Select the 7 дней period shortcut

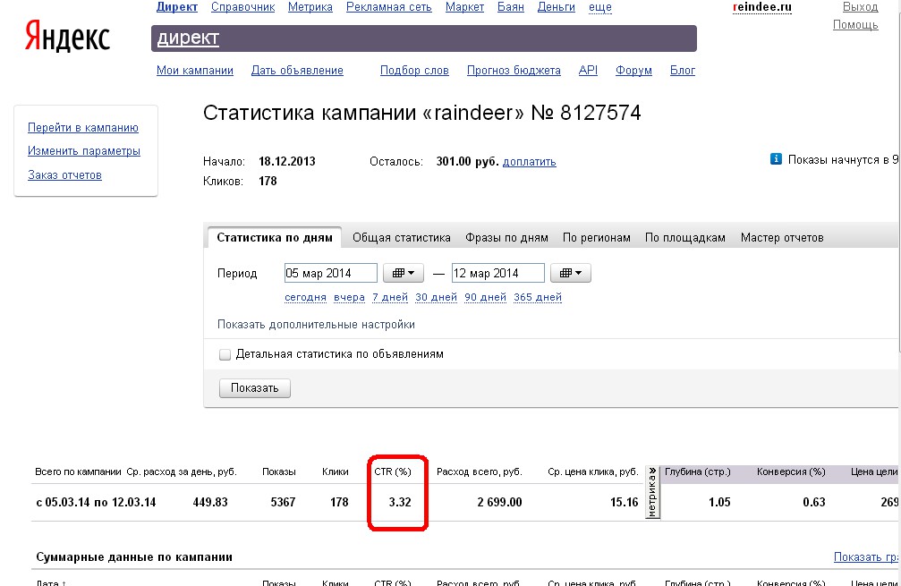[x=390, y=297]
